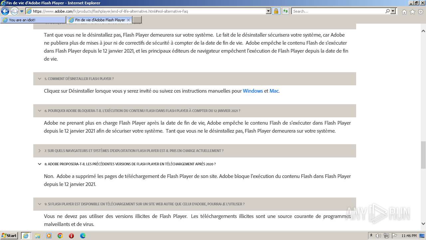Click the Search box field

point(338,11)
